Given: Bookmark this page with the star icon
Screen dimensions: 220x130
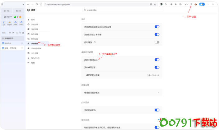Looking at the screenshot, I should pyautogui.click(x=155, y=4).
